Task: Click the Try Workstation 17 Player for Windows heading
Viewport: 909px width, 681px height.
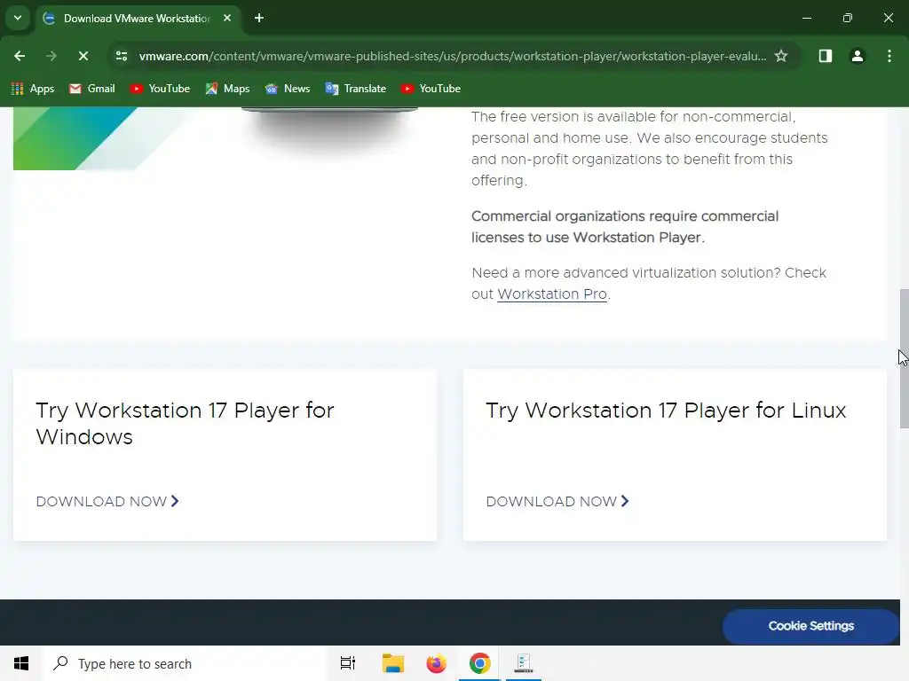Action: pyautogui.click(x=185, y=423)
